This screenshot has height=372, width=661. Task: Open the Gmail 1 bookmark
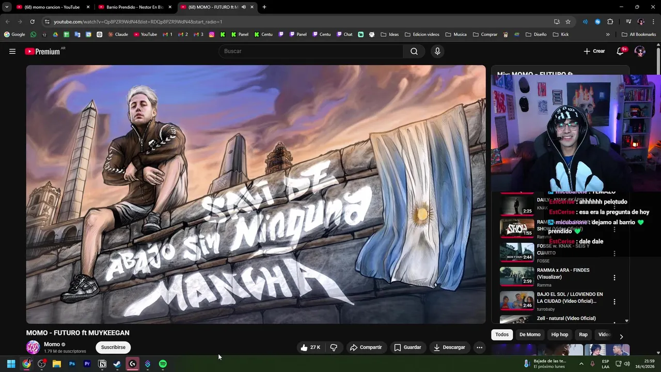[x=167, y=35]
